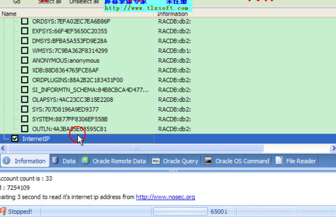This screenshot has height=217, width=336.
Task: Open the Oracle OS Command tab
Action: [237, 160]
